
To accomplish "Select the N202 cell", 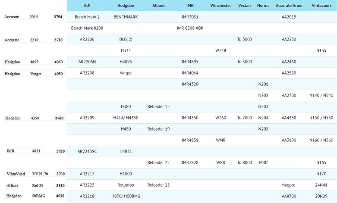I will (263, 95).
